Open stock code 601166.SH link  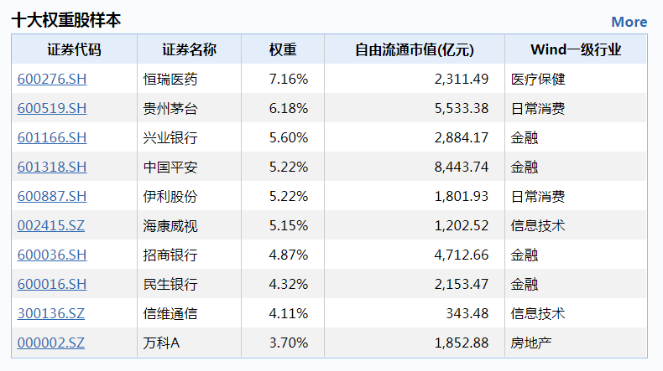coord(52,137)
